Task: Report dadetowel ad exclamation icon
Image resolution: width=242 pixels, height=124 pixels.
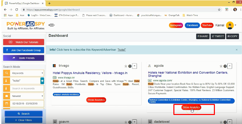Action: pyautogui.click(x=225, y=122)
